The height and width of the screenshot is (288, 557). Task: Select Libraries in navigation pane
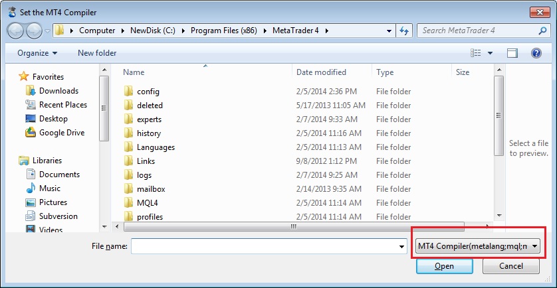pos(47,161)
